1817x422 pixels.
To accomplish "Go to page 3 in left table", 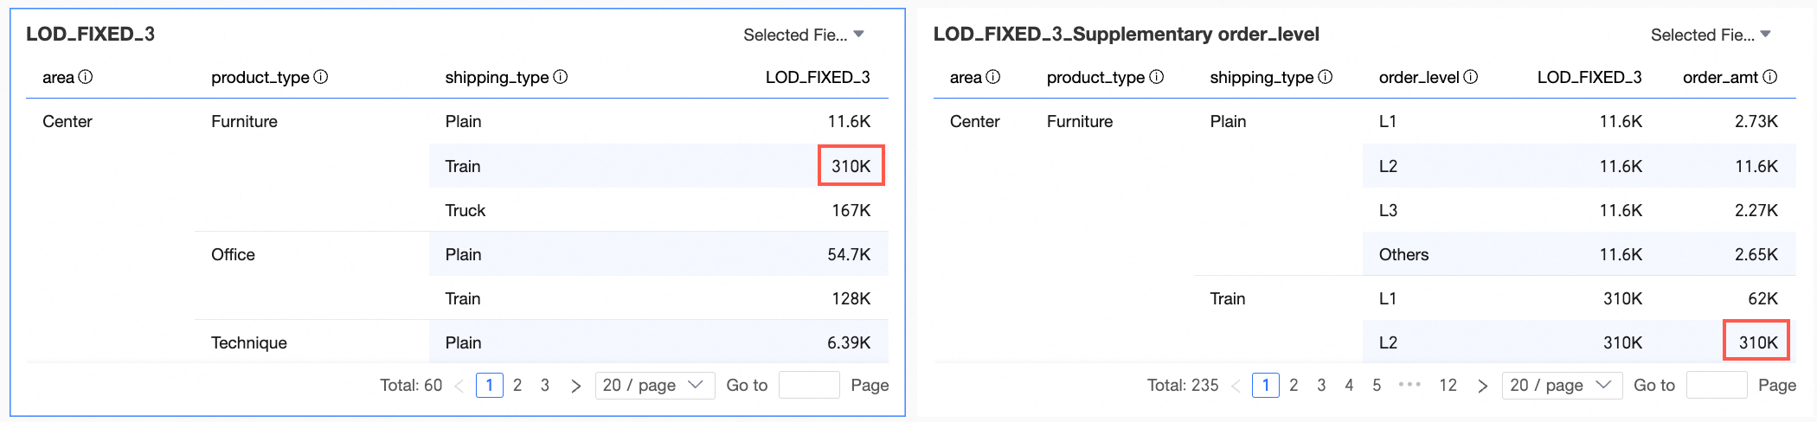I will click(545, 385).
